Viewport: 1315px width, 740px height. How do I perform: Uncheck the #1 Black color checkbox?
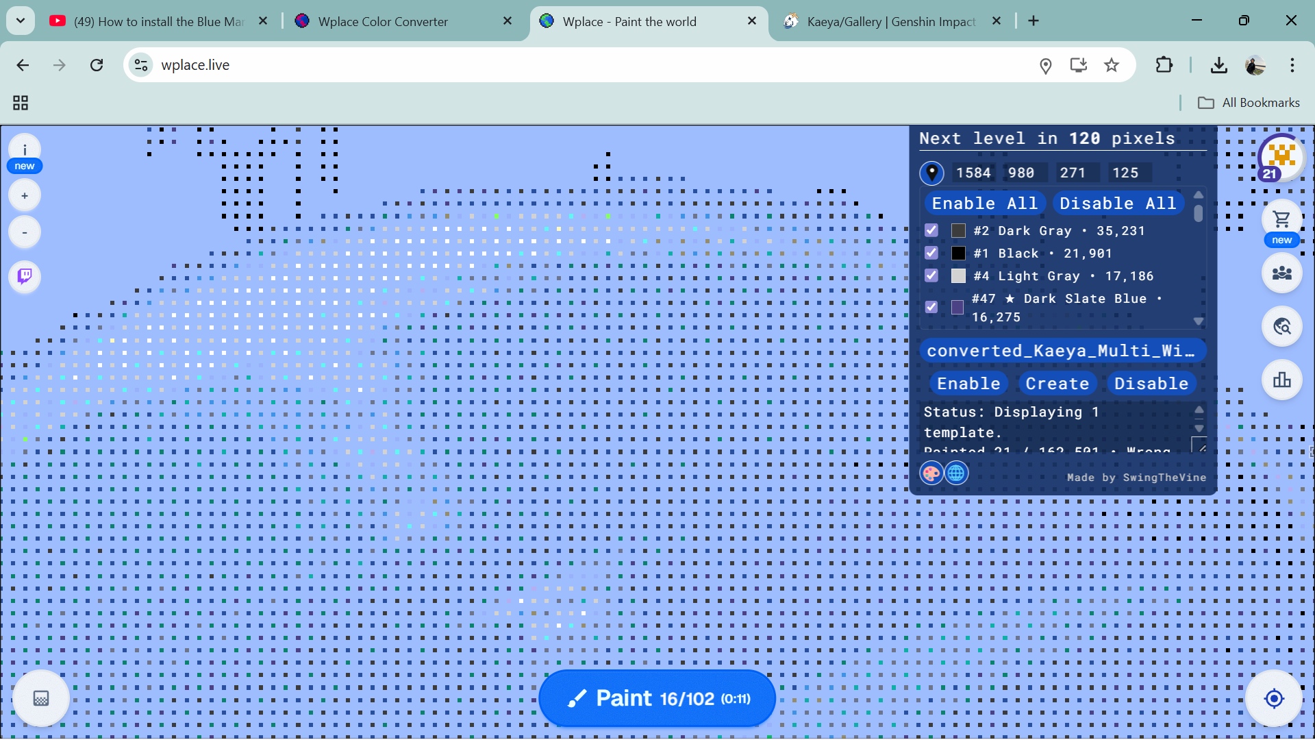click(x=931, y=253)
